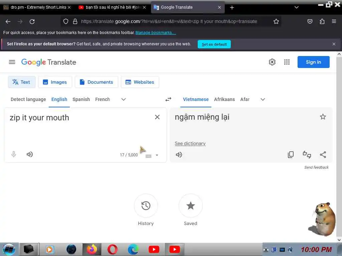Go back in Firefox
The width and height of the screenshot is (342, 256).
point(8,22)
